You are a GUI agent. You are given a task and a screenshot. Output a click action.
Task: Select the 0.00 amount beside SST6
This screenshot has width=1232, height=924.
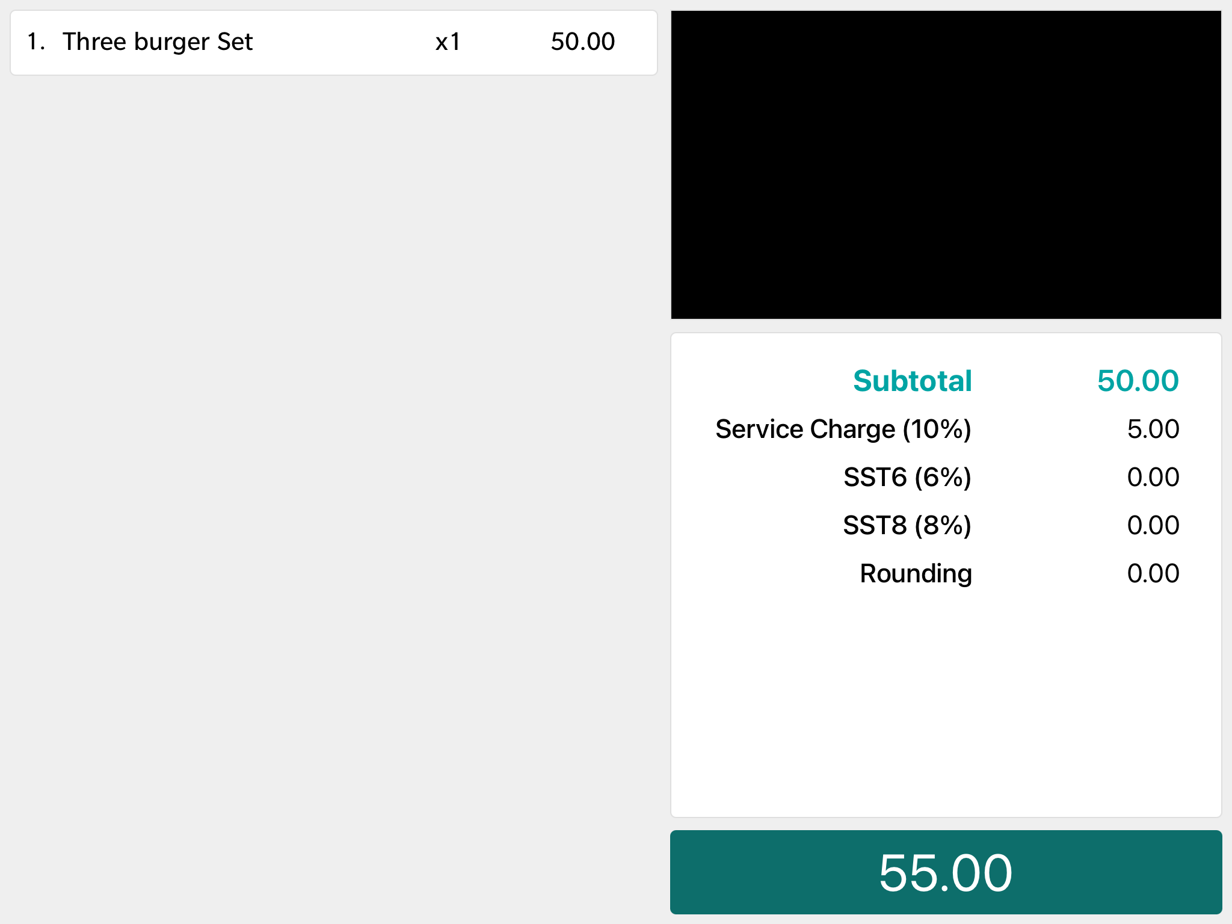1153,478
